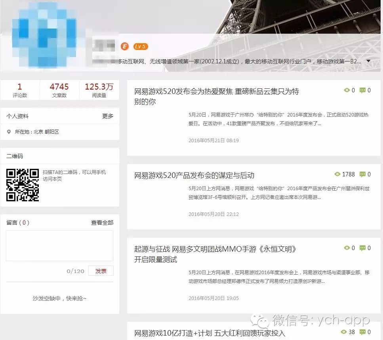Click the eye icon on 永恒文明 article

[347, 248]
